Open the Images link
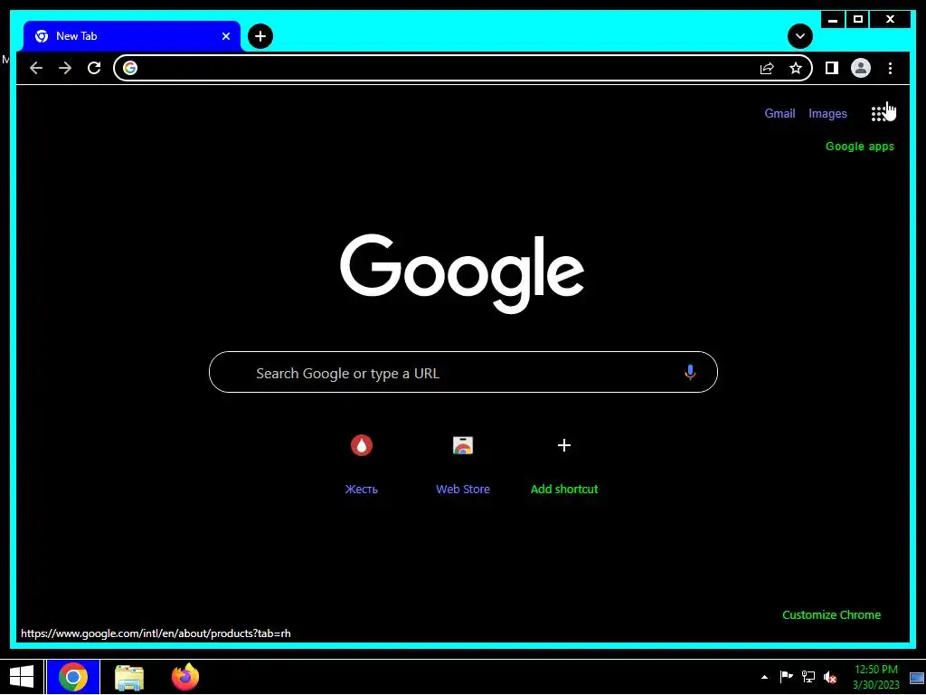Image resolution: width=926 pixels, height=695 pixels. (827, 113)
